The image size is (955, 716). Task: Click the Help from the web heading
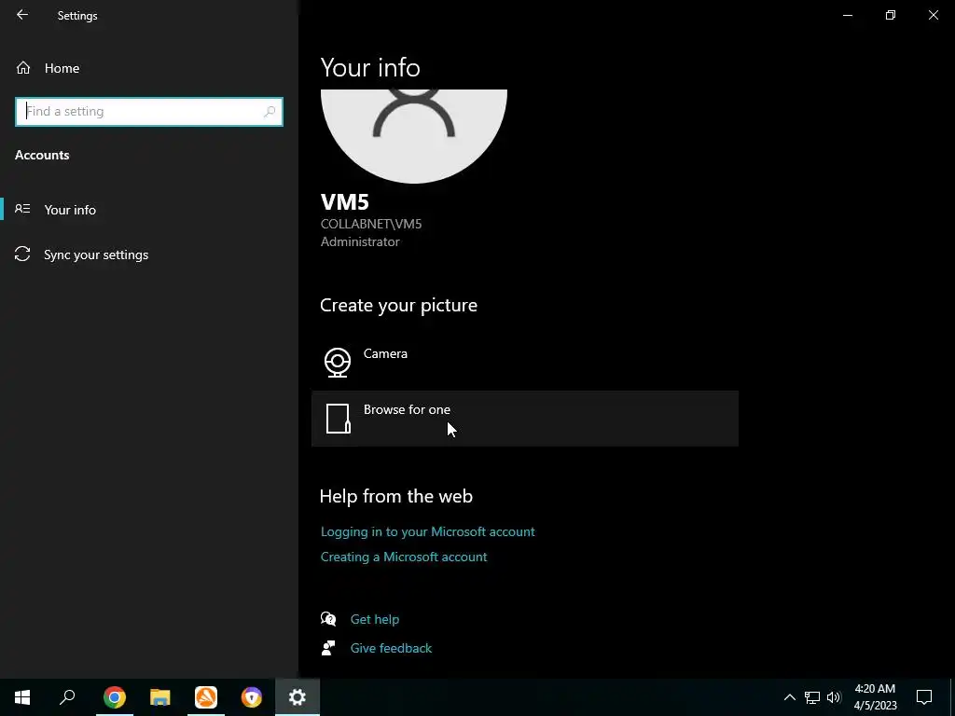(395, 496)
